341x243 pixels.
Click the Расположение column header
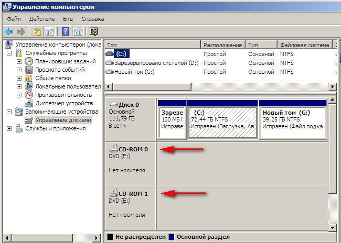[x=222, y=45]
